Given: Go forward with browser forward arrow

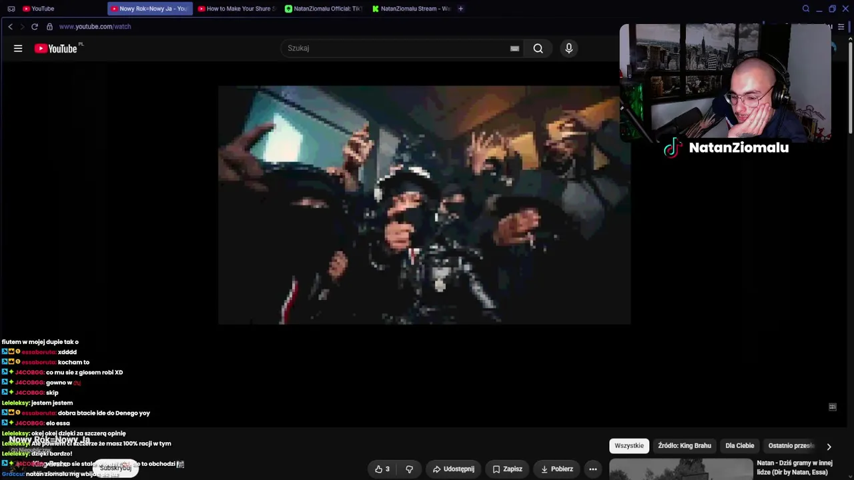Looking at the screenshot, I should click(x=22, y=27).
